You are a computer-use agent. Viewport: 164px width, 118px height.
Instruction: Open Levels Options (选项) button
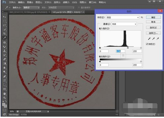tap(154, 33)
